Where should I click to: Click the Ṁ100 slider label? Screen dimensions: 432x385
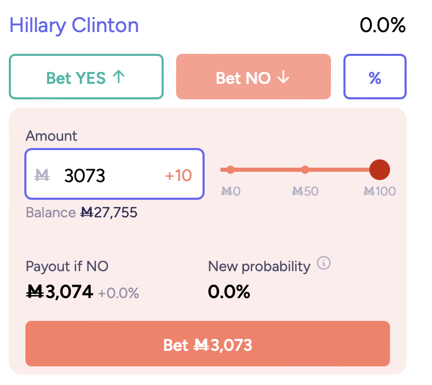click(379, 191)
